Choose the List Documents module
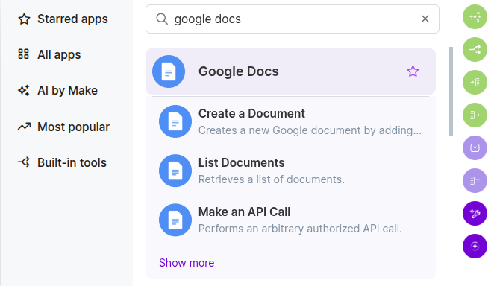 point(290,171)
